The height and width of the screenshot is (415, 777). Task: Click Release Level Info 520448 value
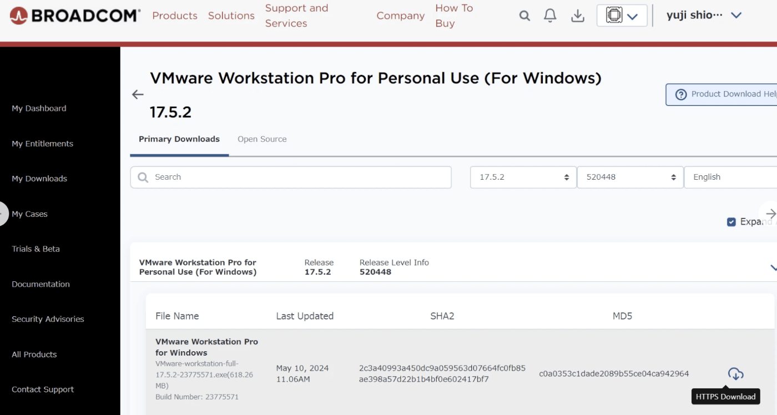click(x=375, y=272)
